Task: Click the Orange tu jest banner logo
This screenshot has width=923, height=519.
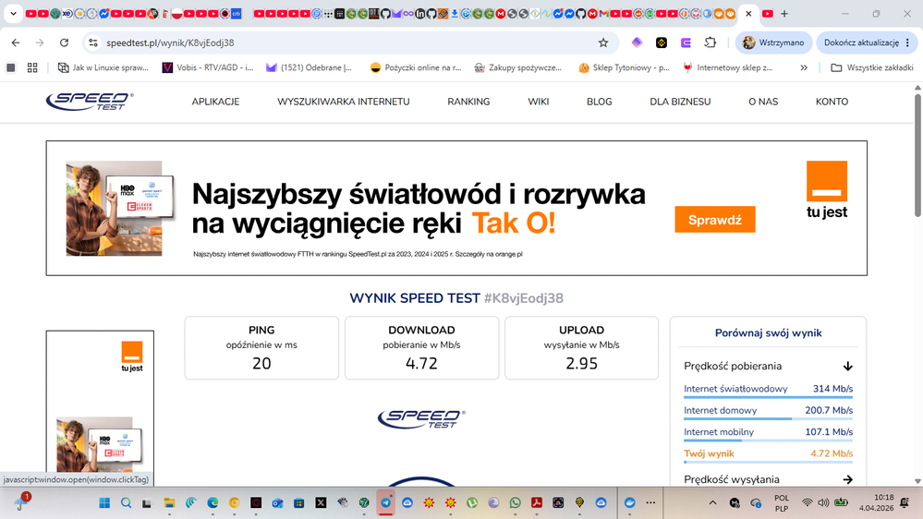Action: click(x=827, y=189)
